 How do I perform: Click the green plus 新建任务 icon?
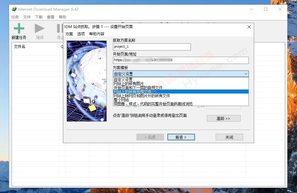(x=19, y=28)
